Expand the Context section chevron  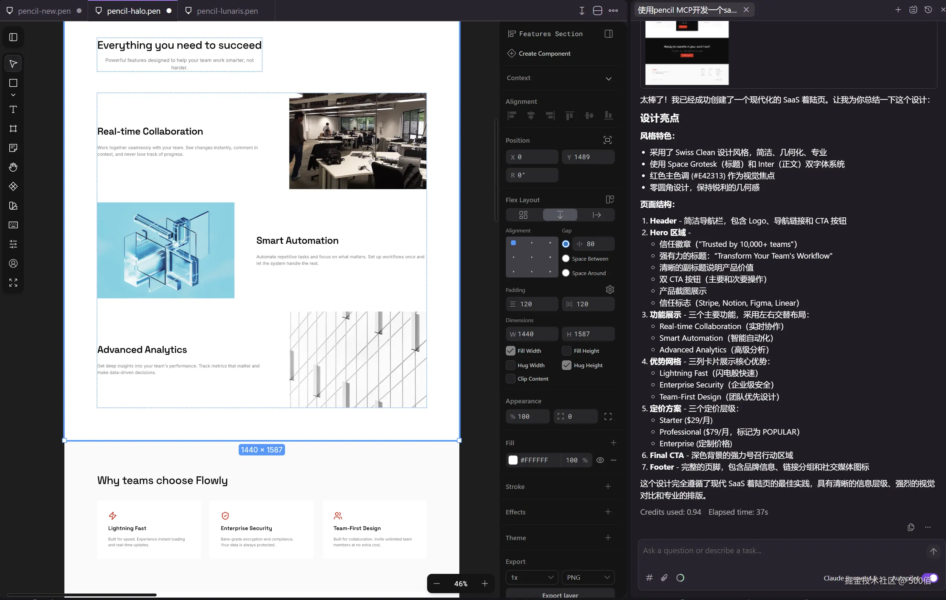point(608,78)
